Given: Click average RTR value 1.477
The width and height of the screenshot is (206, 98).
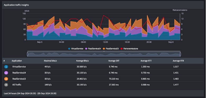Looking at the screenshot, I should (176, 85).
